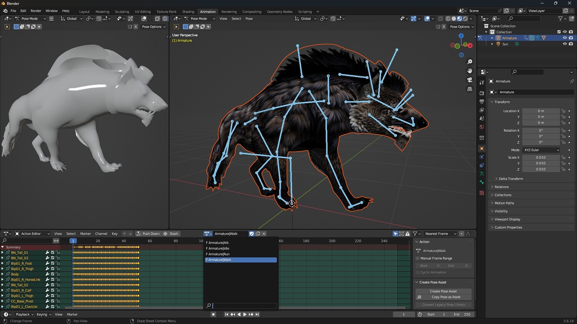
Task: Open the XYZ Euler rotation mode dropdown
Action: [x=541, y=150]
